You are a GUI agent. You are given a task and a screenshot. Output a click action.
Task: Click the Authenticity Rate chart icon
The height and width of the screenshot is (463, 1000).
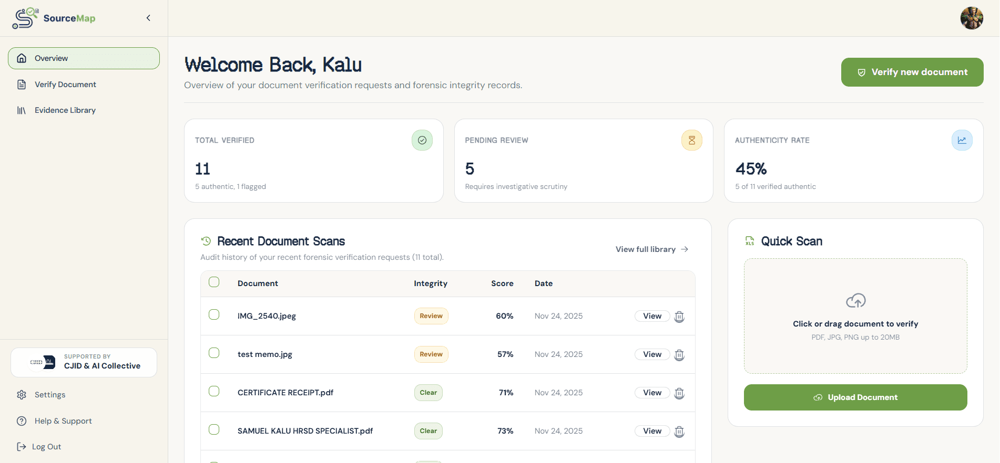[962, 140]
